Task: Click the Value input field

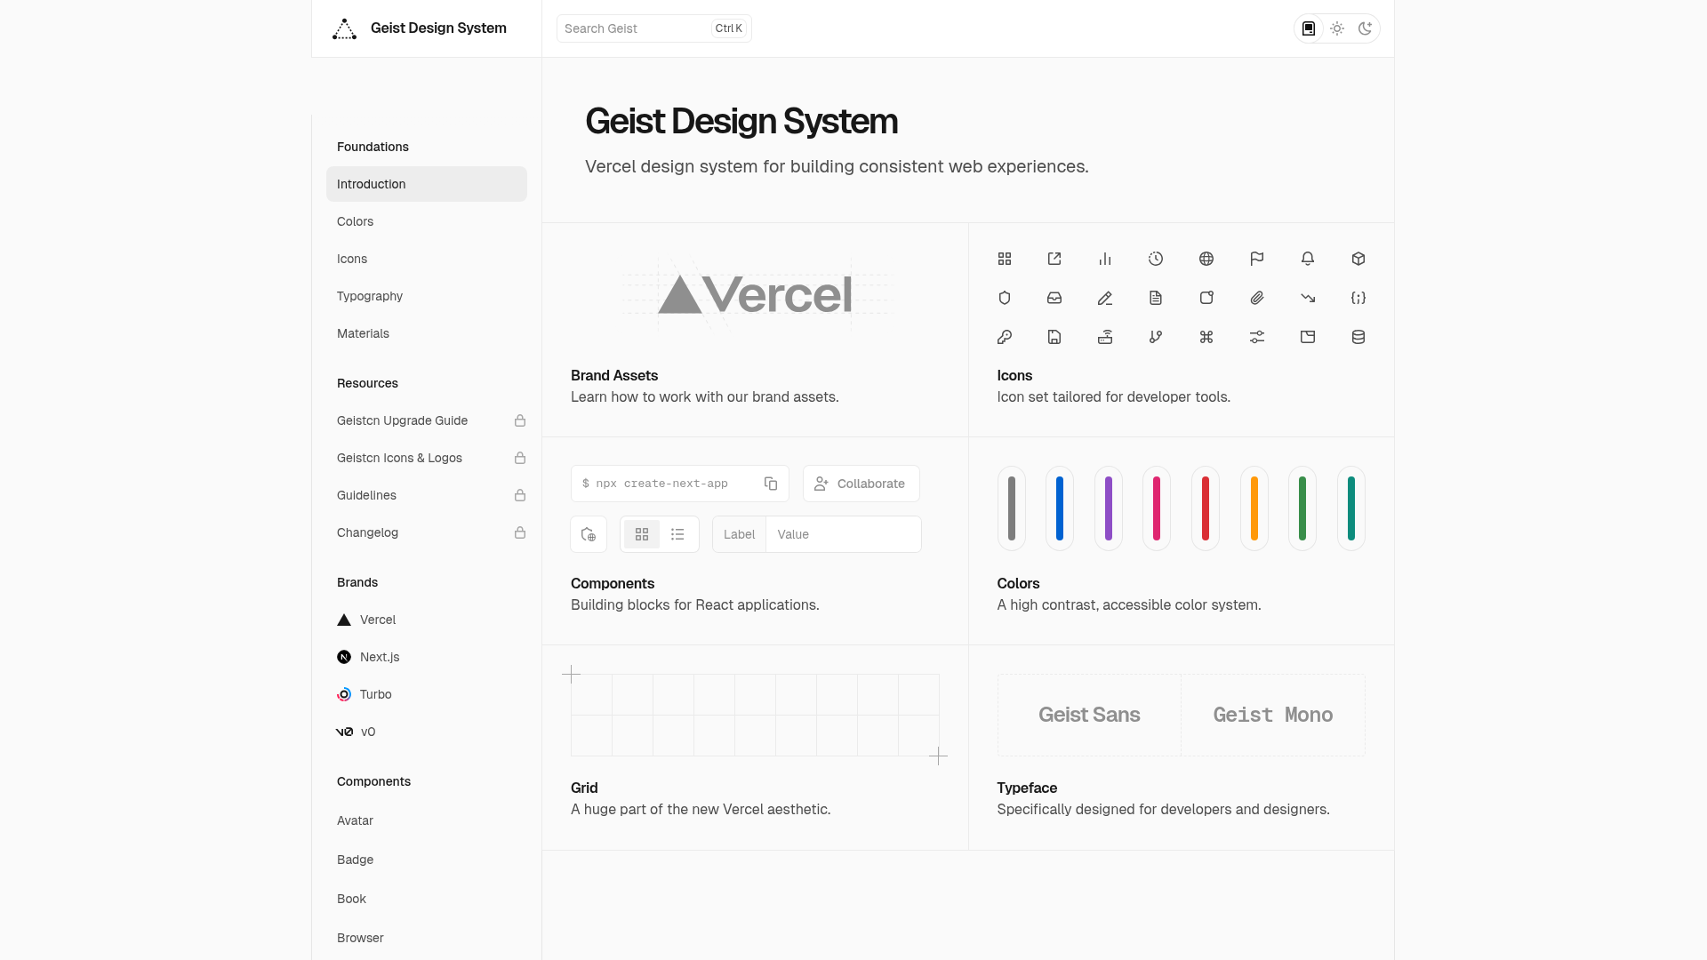Action: 843,534
